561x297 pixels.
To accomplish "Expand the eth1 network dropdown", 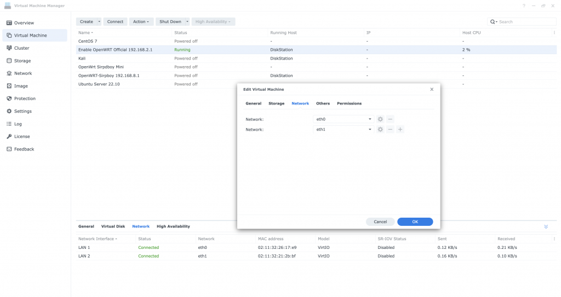I will point(370,130).
